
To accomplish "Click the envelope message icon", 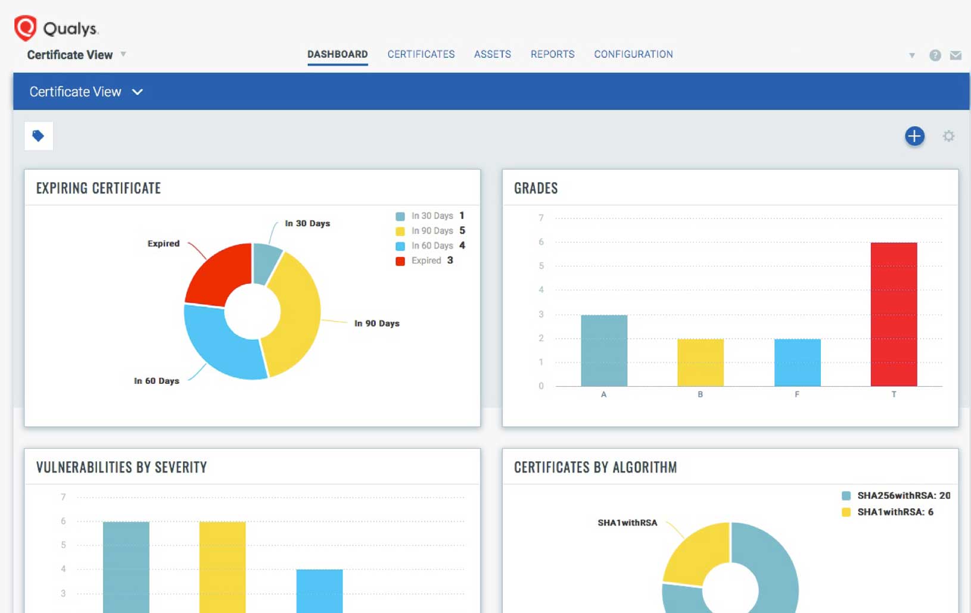I will click(956, 55).
